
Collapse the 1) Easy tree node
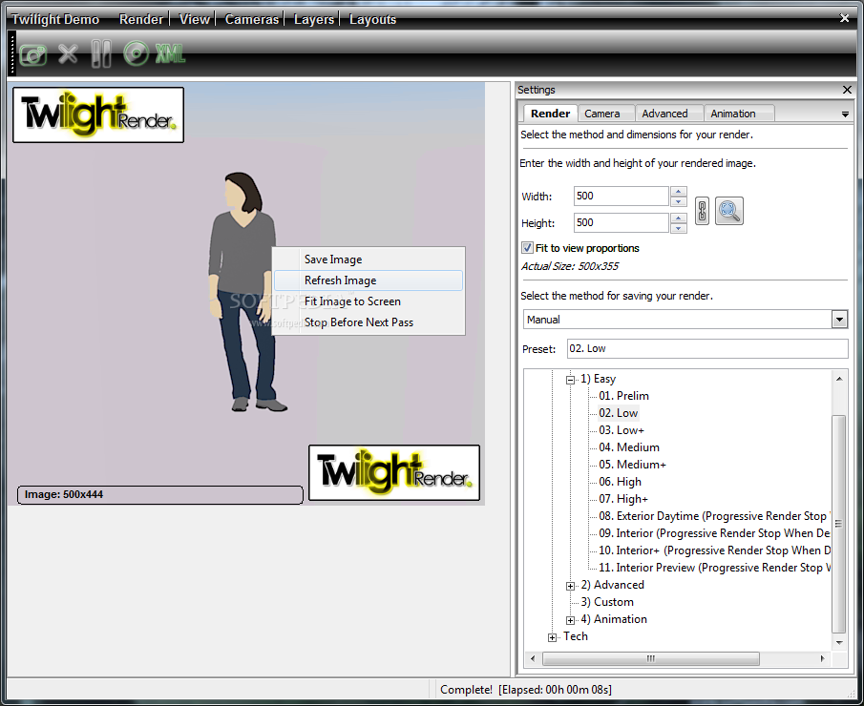tap(570, 380)
